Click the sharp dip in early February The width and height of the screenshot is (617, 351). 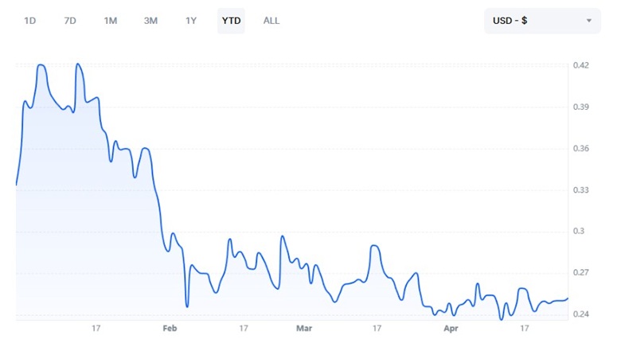click(187, 306)
